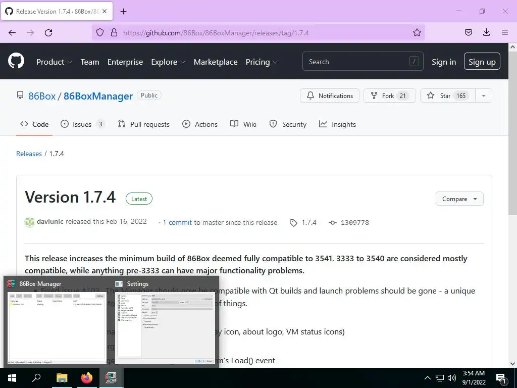Viewport: 517px width, 388px height.
Task: Click the page vertical scrollbar thumb
Action: [x=512, y=133]
